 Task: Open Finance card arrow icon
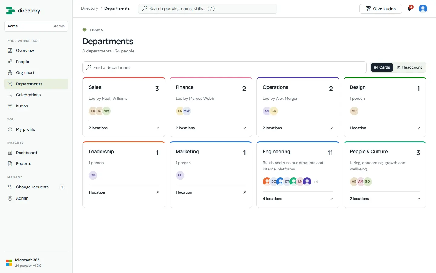click(244, 128)
